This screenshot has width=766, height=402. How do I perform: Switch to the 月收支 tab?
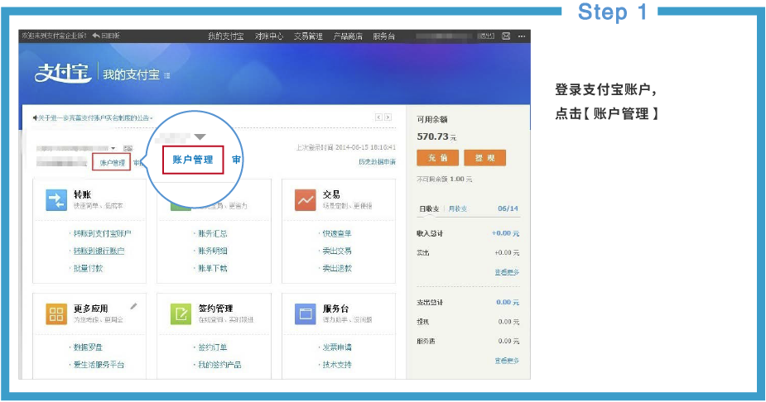point(458,208)
